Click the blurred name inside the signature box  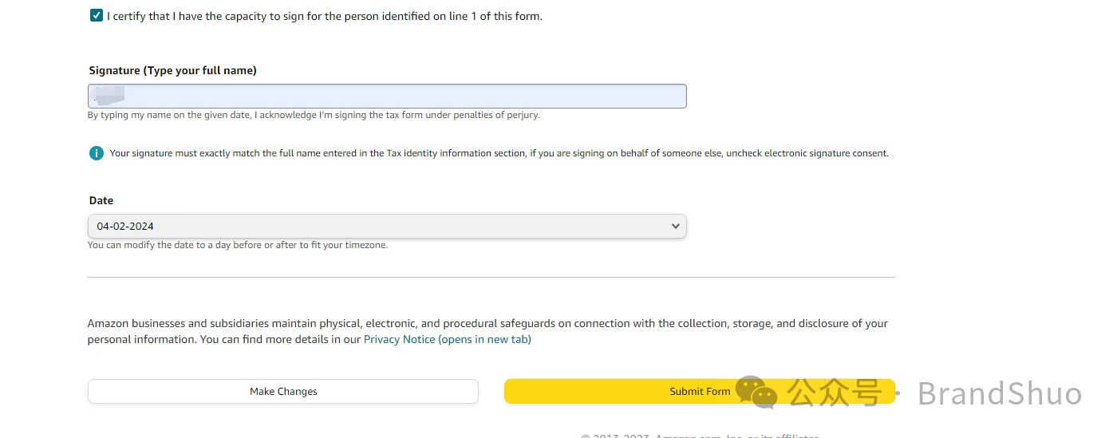pos(109,96)
